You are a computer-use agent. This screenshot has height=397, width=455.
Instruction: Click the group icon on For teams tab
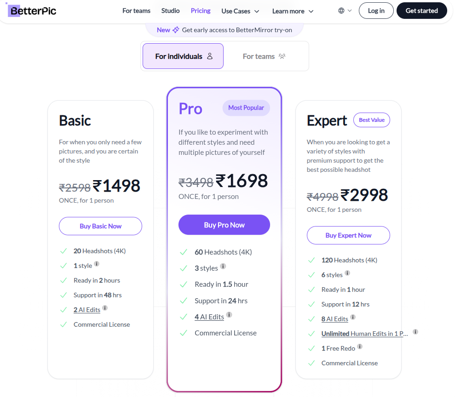click(x=282, y=56)
